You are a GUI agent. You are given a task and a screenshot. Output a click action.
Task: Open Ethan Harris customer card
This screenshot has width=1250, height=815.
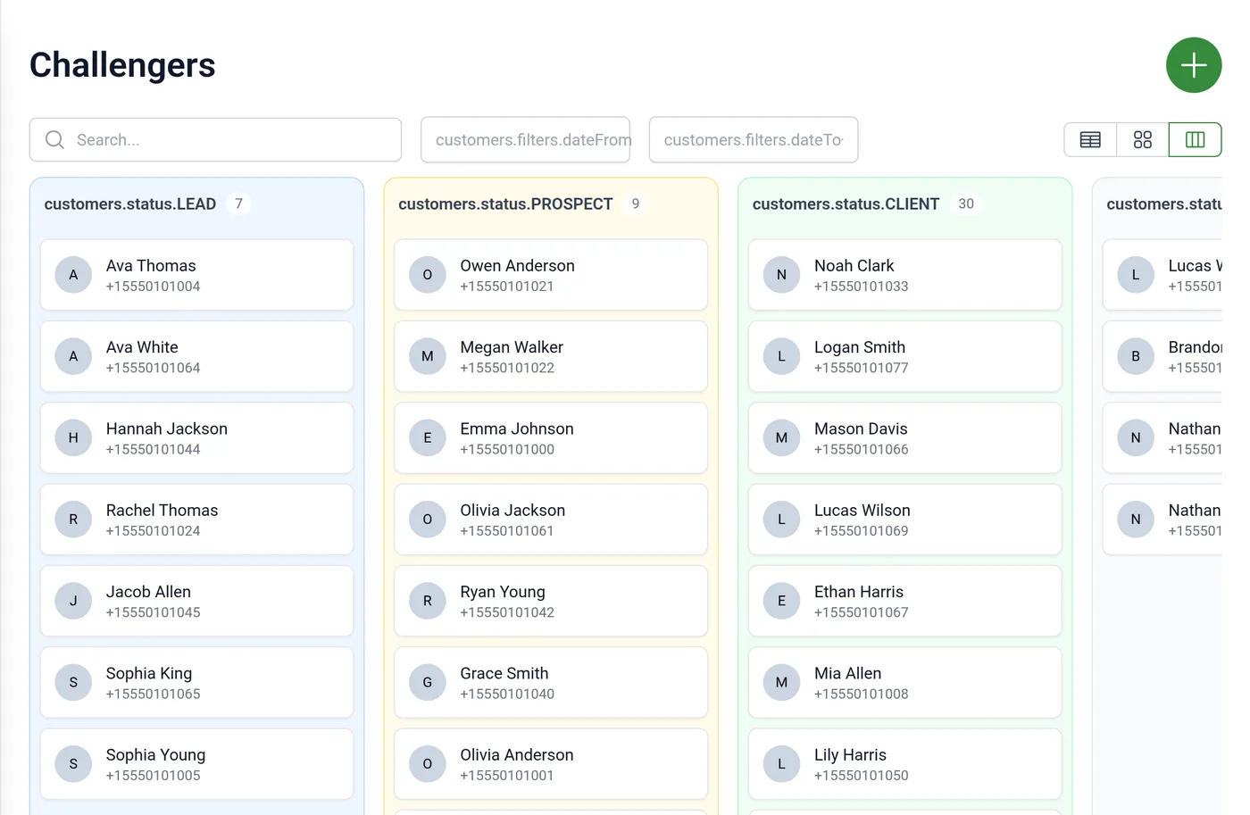904,602
